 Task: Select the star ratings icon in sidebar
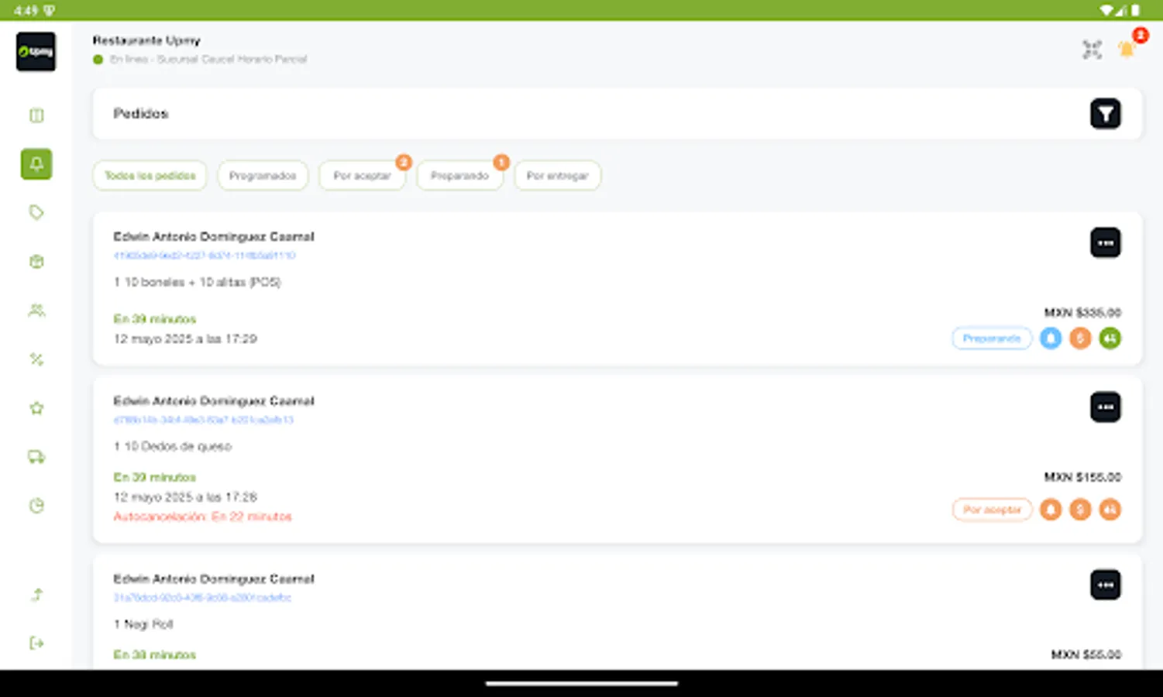[36, 408]
